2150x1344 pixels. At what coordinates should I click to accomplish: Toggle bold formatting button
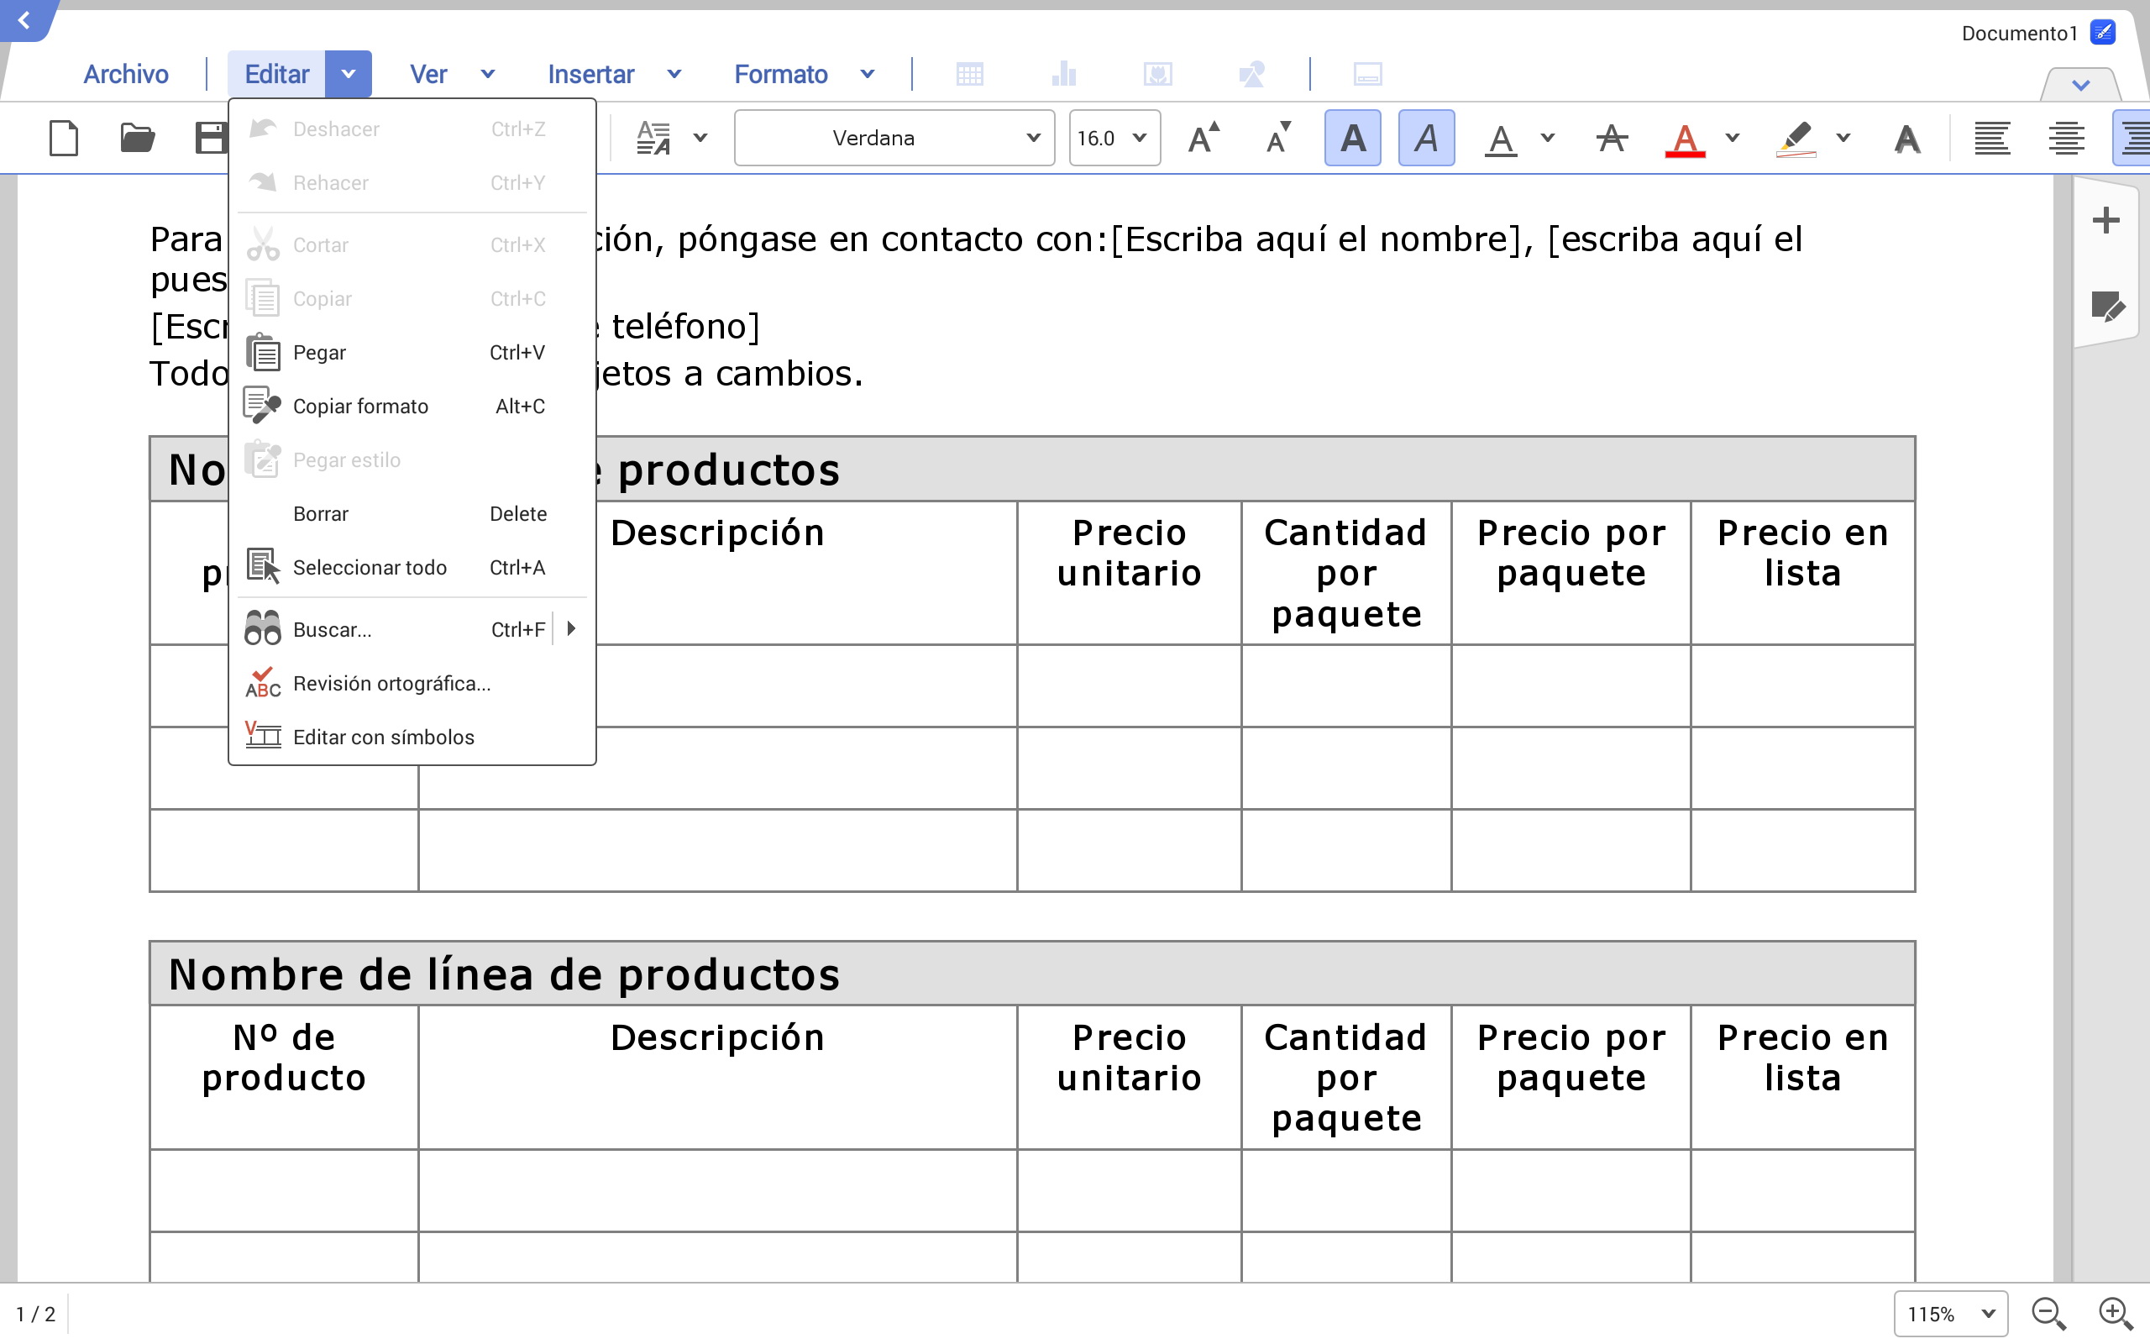(x=1352, y=138)
